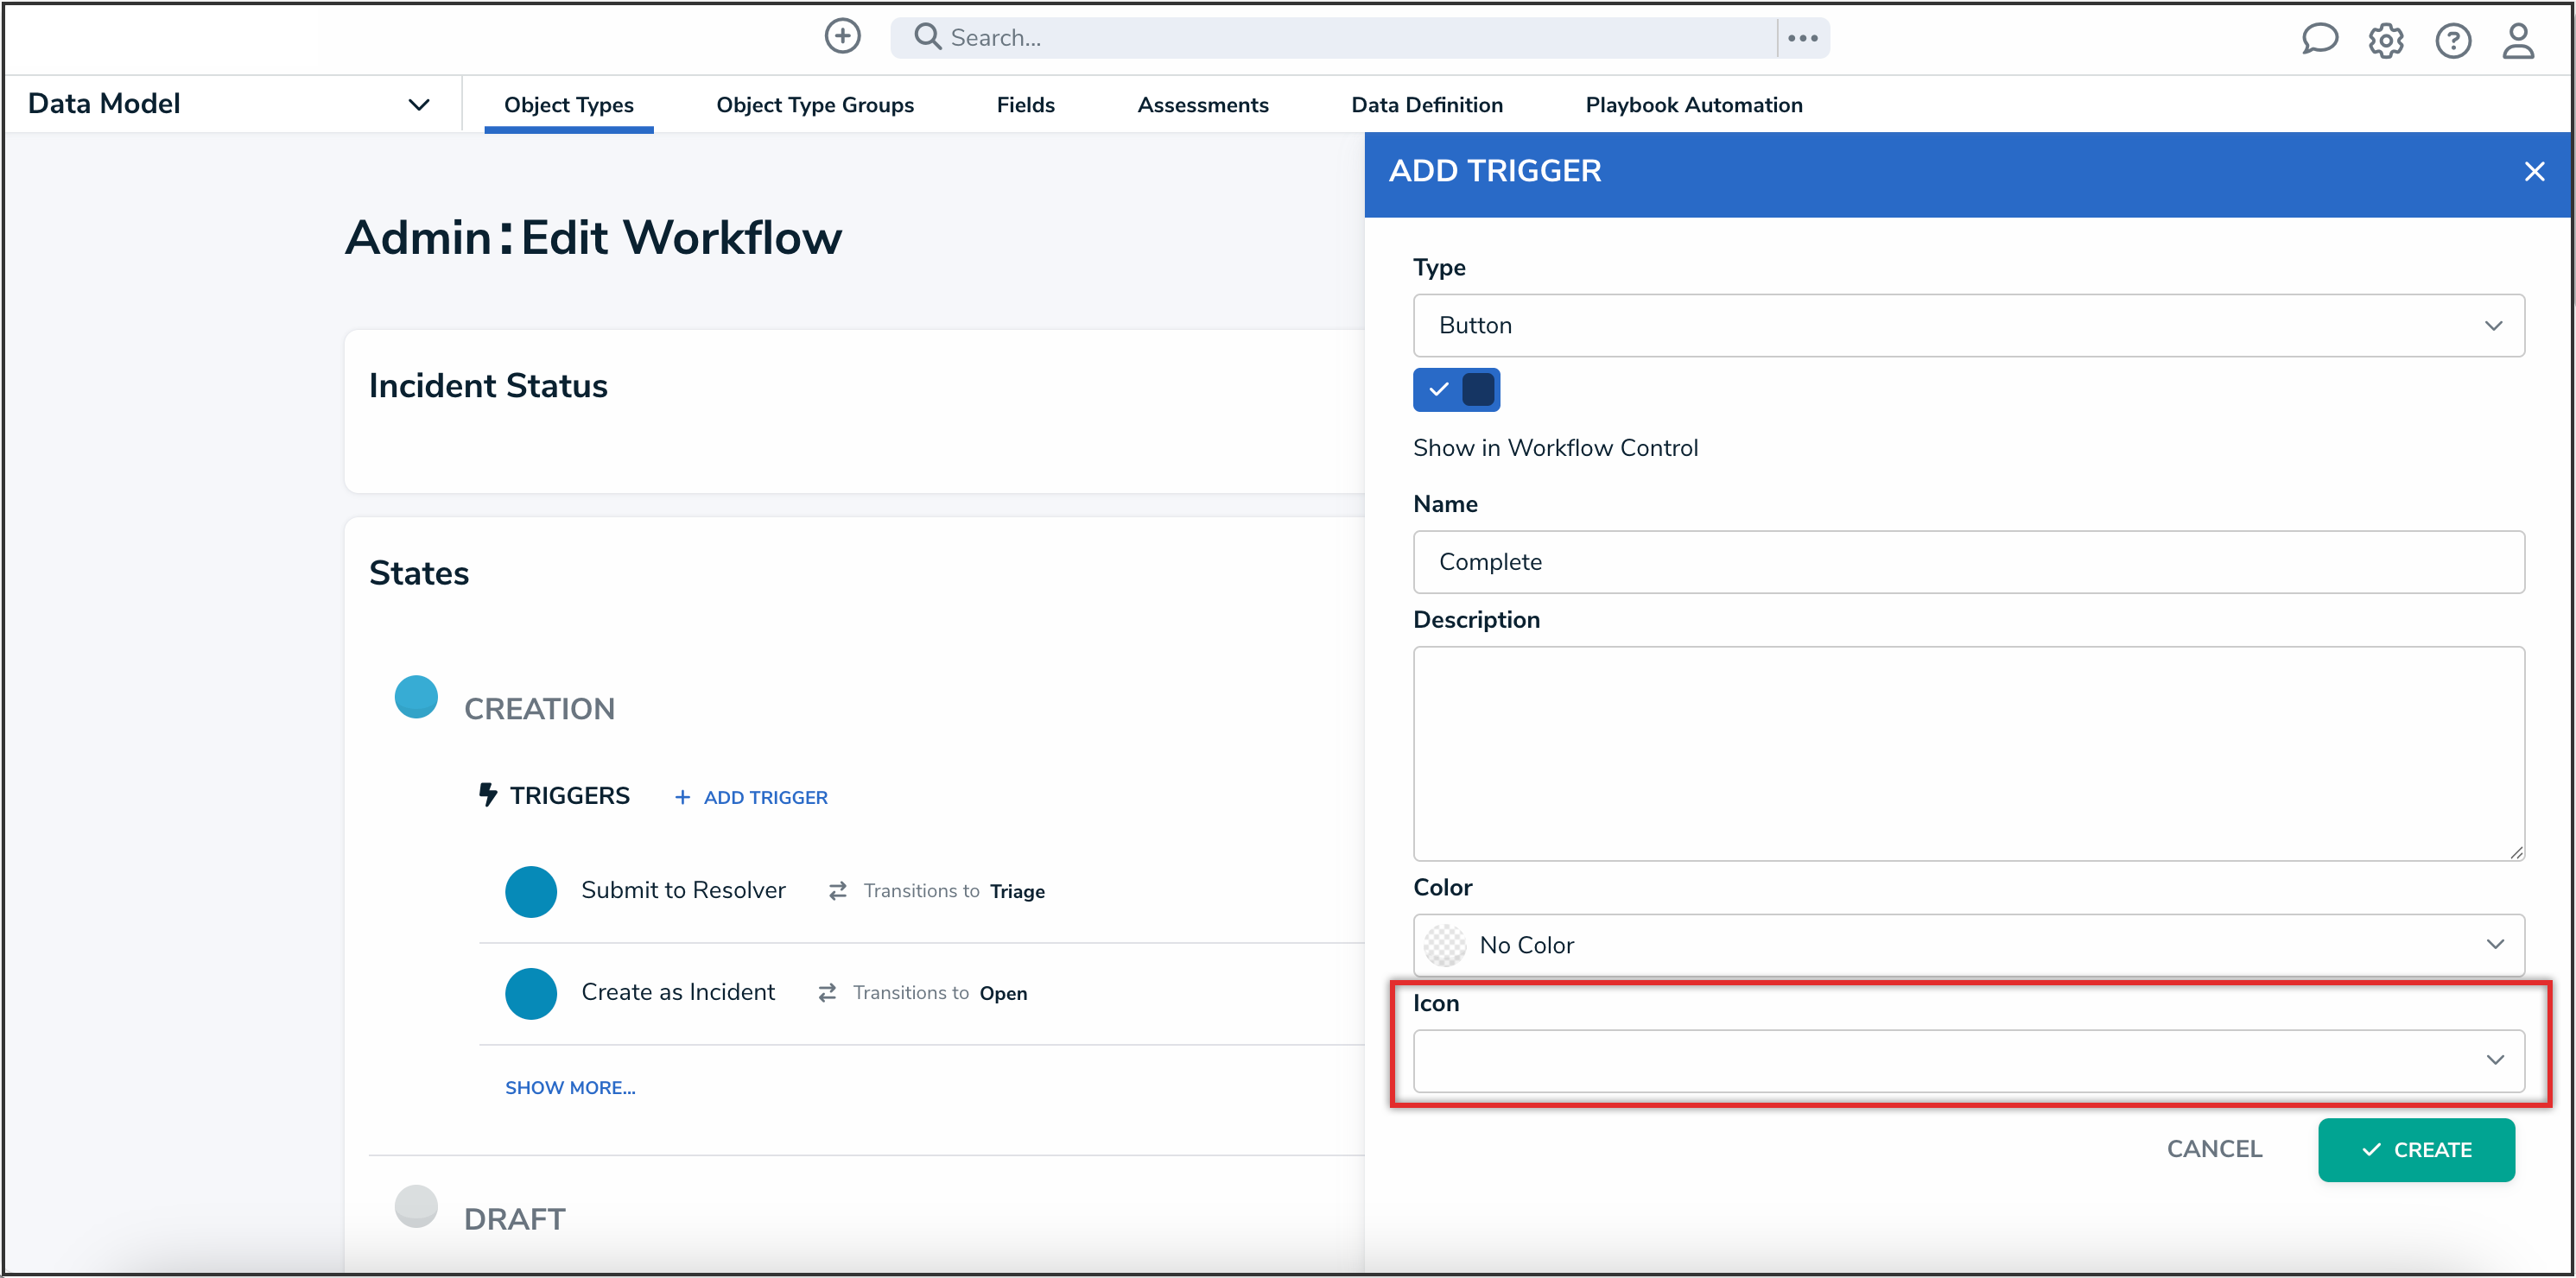Click the Submit to Resolver trigger circle
Screen dimensions: 2576x1278
click(x=530, y=891)
